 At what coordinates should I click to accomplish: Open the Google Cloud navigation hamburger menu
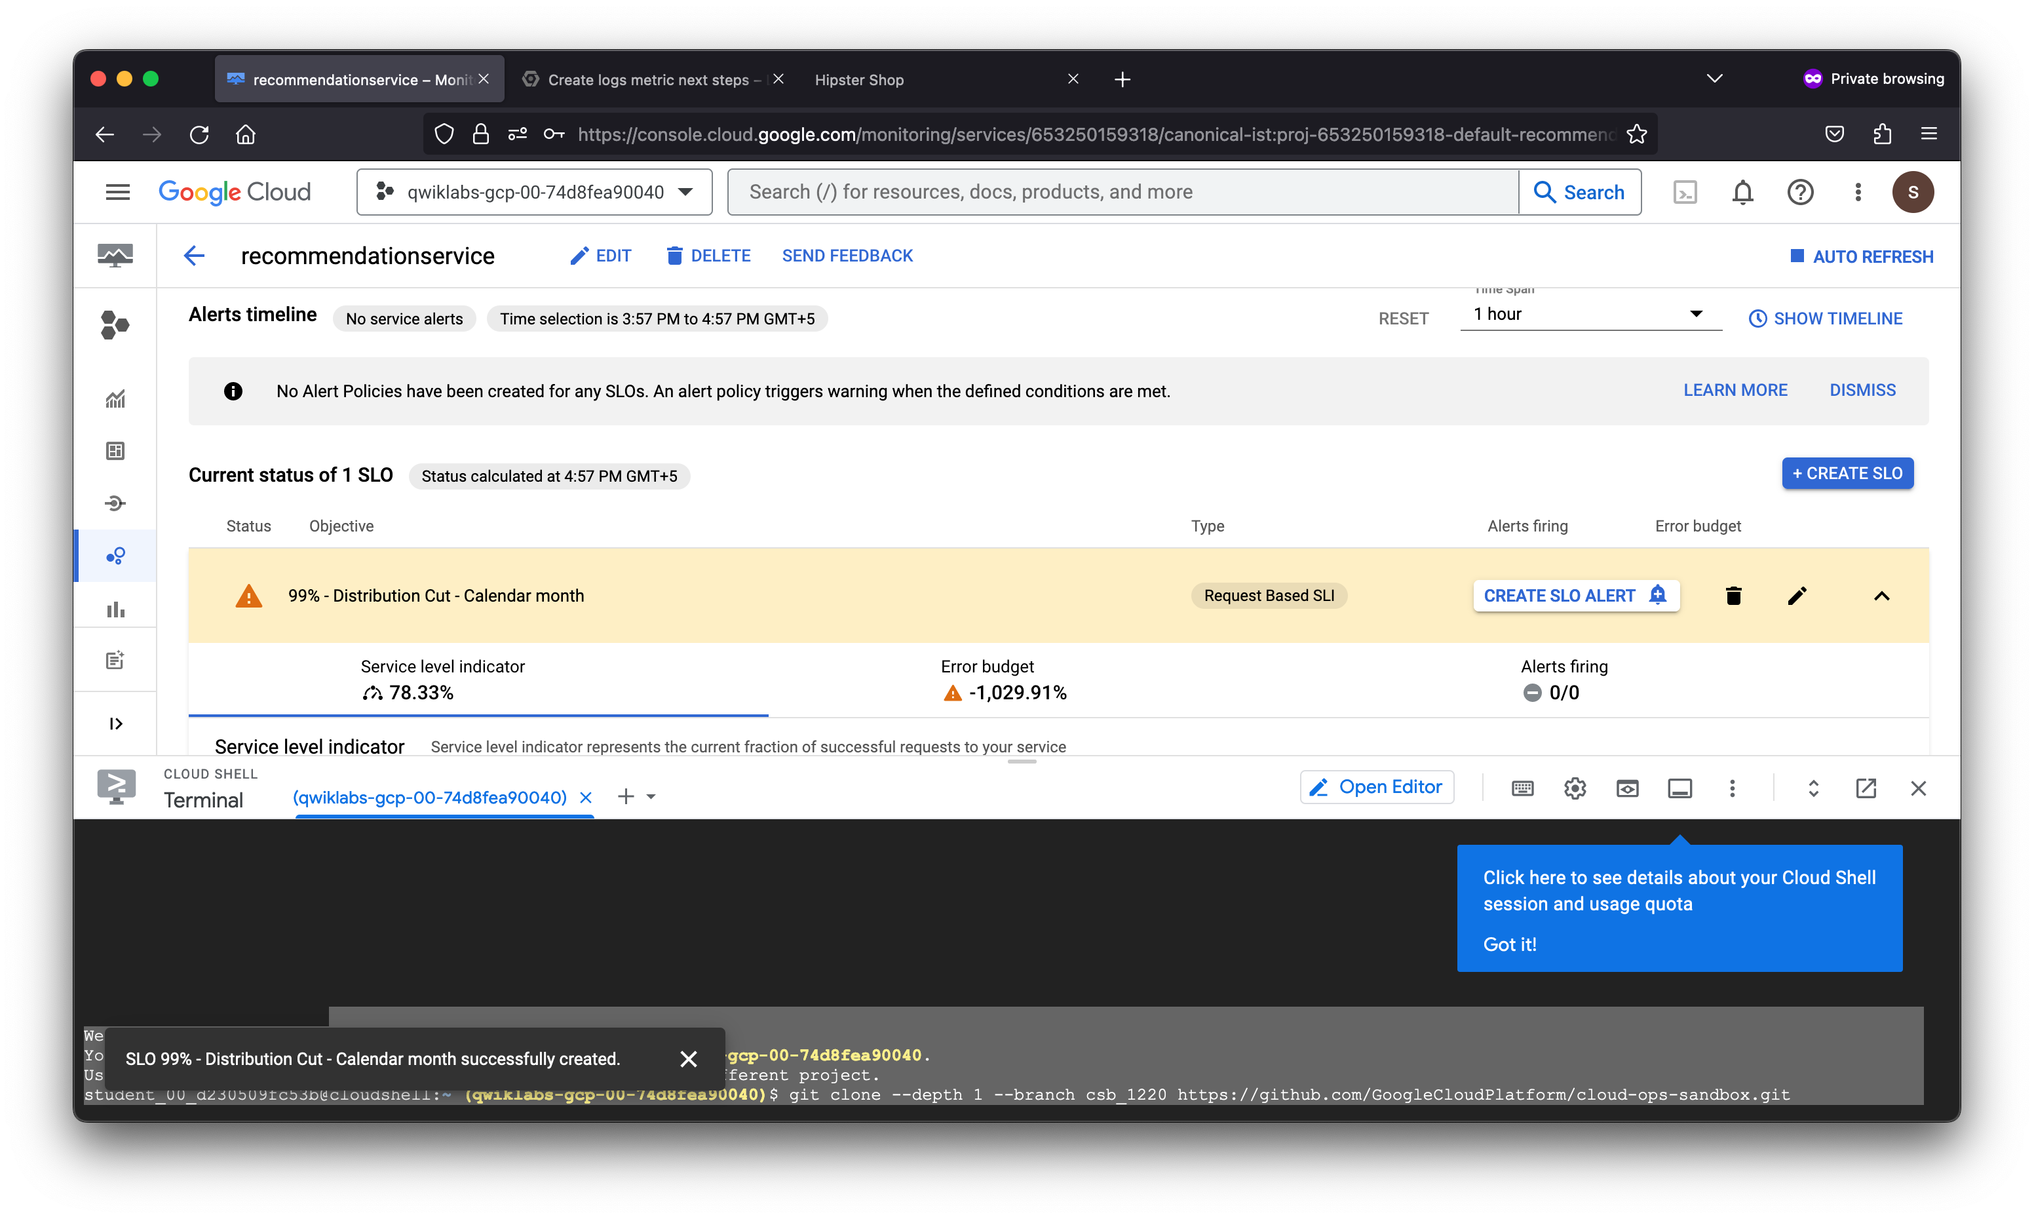pos(117,192)
